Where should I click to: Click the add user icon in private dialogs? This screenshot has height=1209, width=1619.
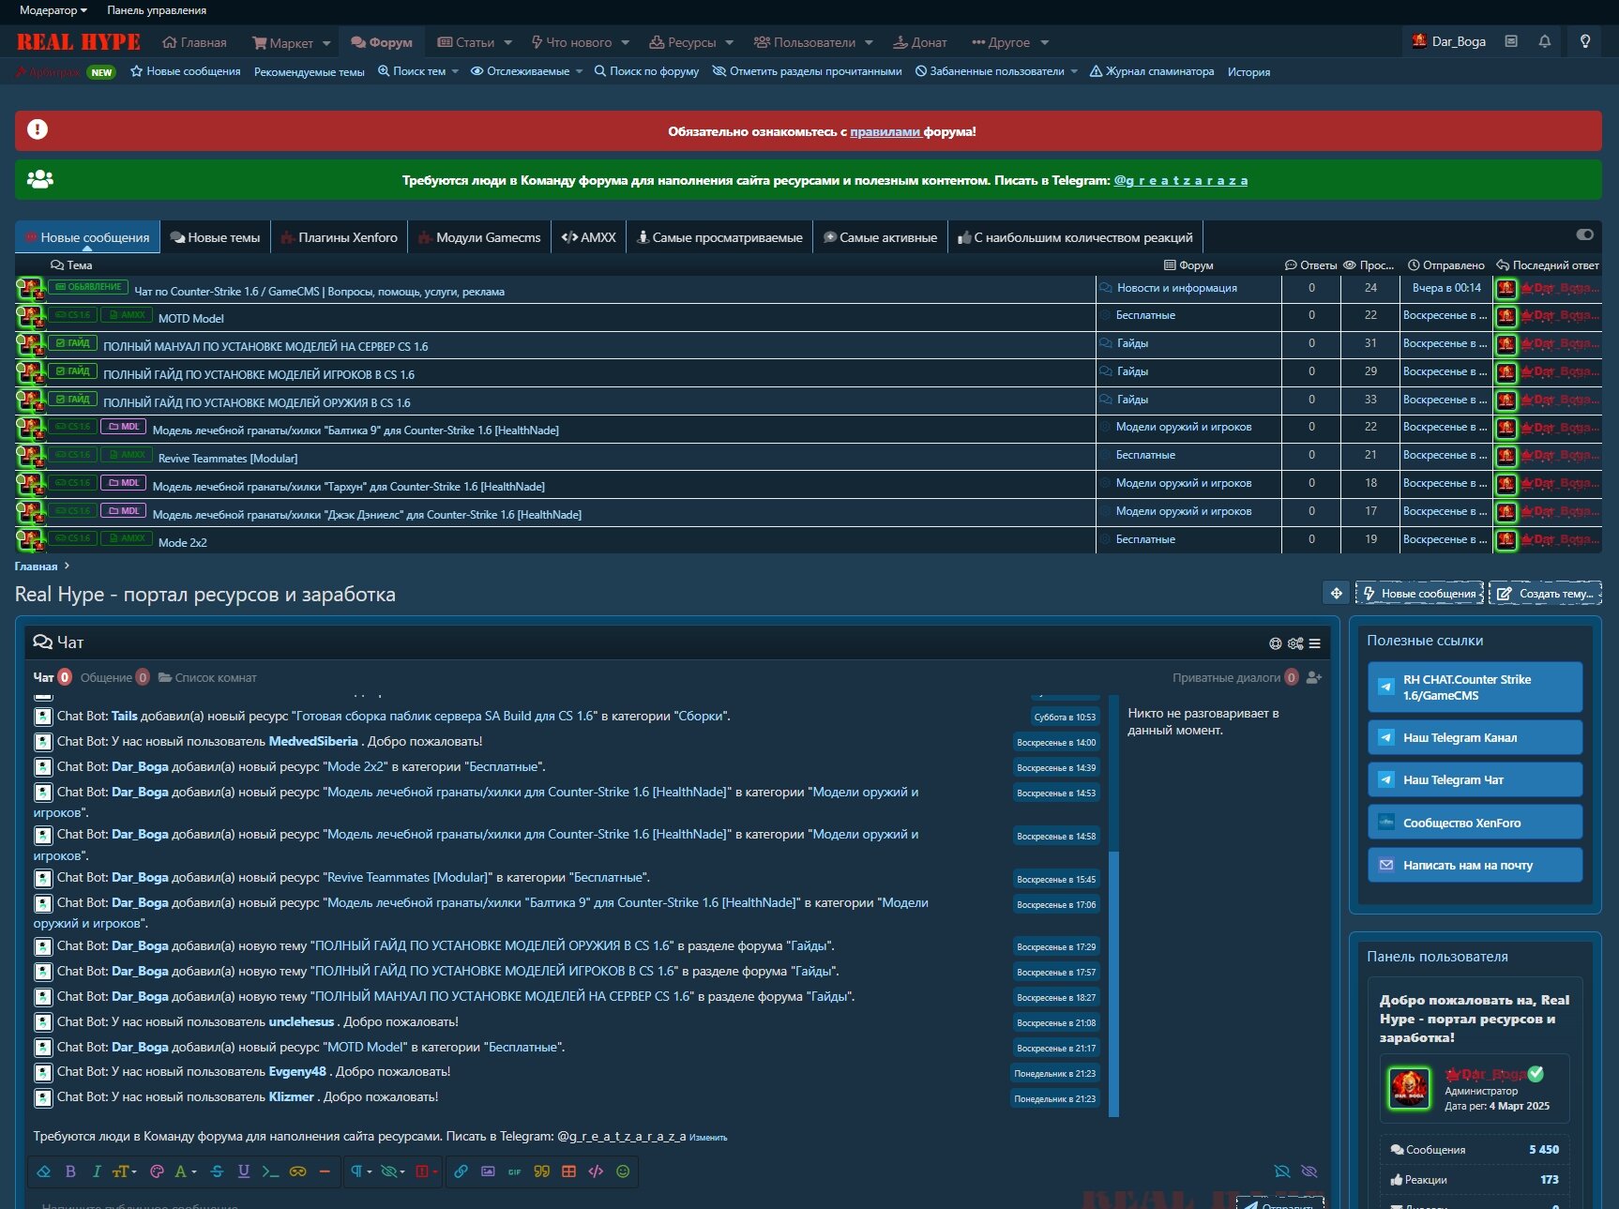[x=1313, y=677]
